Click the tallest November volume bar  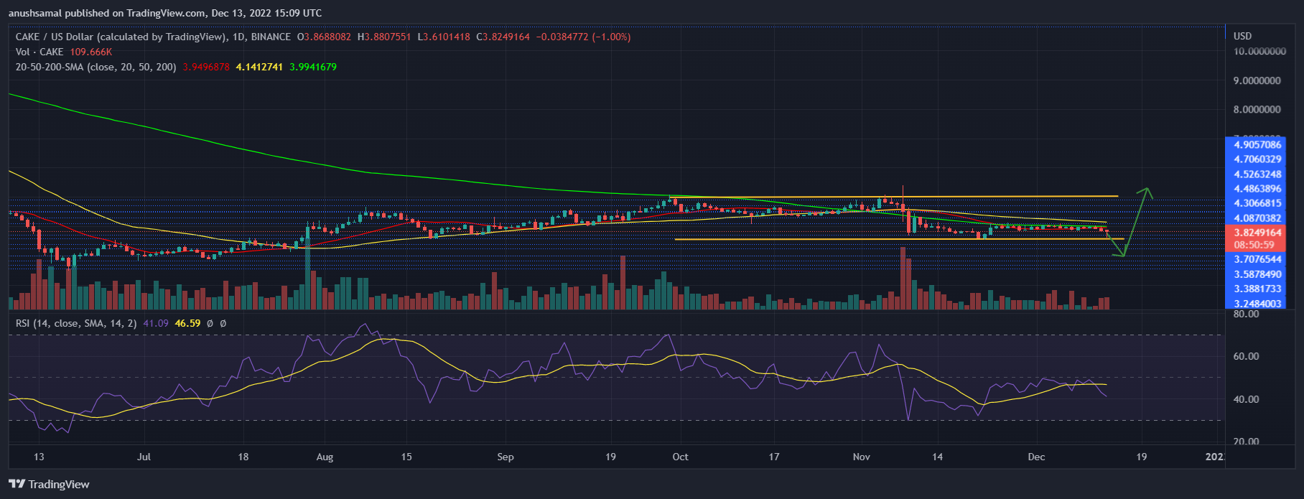903,278
